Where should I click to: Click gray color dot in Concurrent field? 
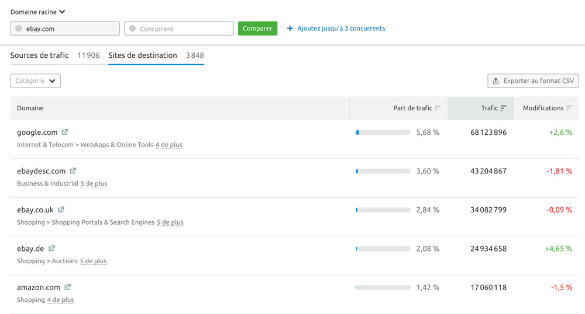132,28
